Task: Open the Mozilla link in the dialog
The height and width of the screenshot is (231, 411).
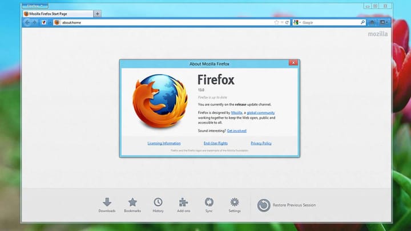Action: click(236, 112)
